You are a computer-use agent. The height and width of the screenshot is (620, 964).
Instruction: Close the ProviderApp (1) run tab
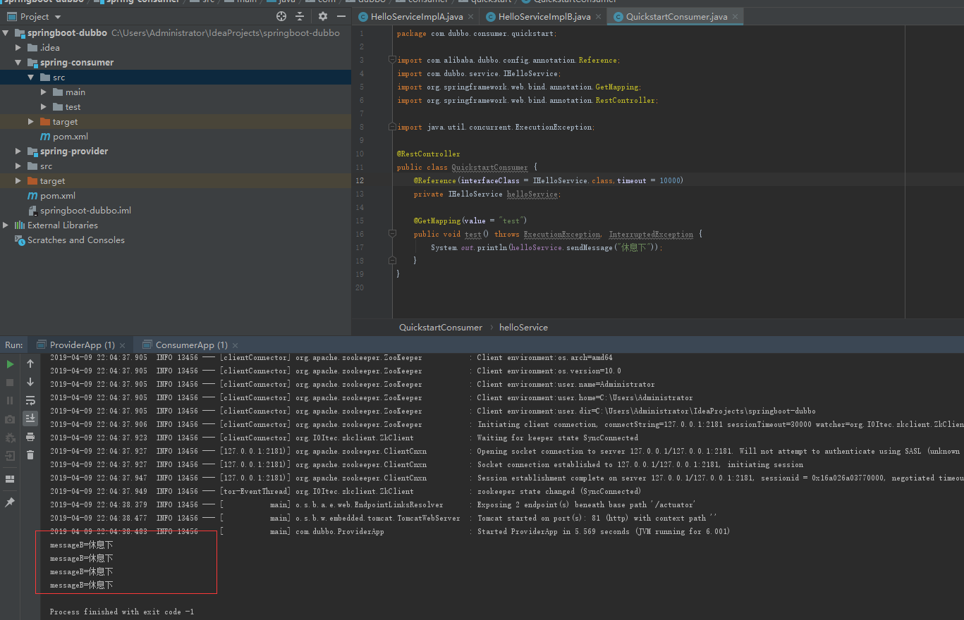point(123,345)
